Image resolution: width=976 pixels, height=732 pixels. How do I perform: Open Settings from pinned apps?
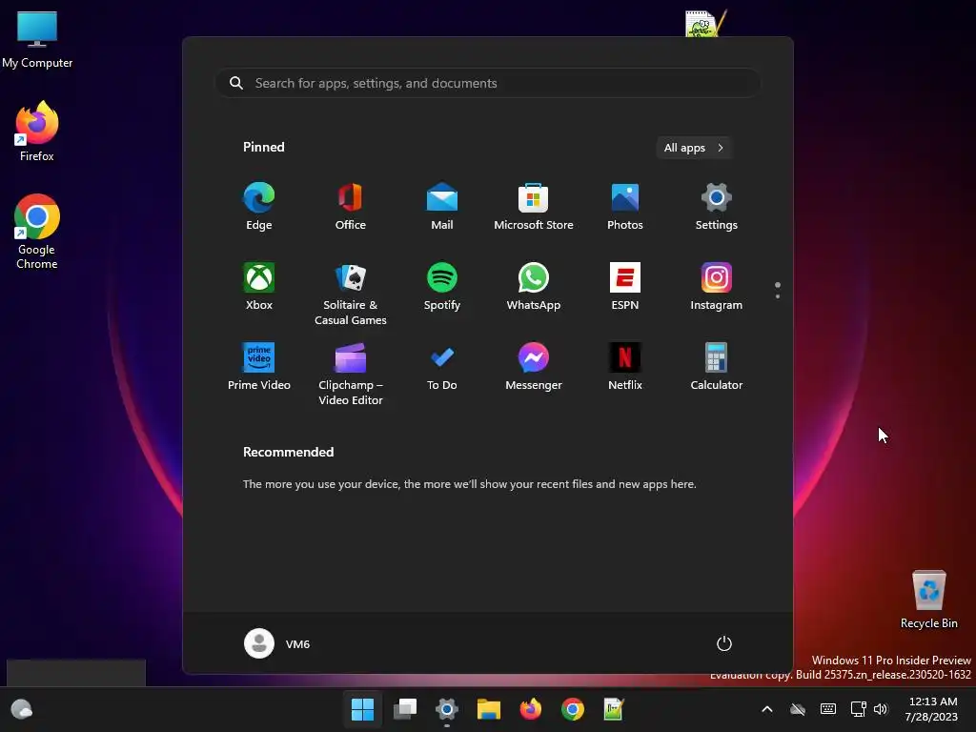pos(717,207)
